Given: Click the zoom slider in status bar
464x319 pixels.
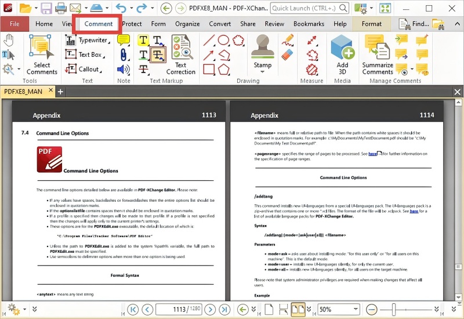Looking at the screenshot, I should (394, 310).
